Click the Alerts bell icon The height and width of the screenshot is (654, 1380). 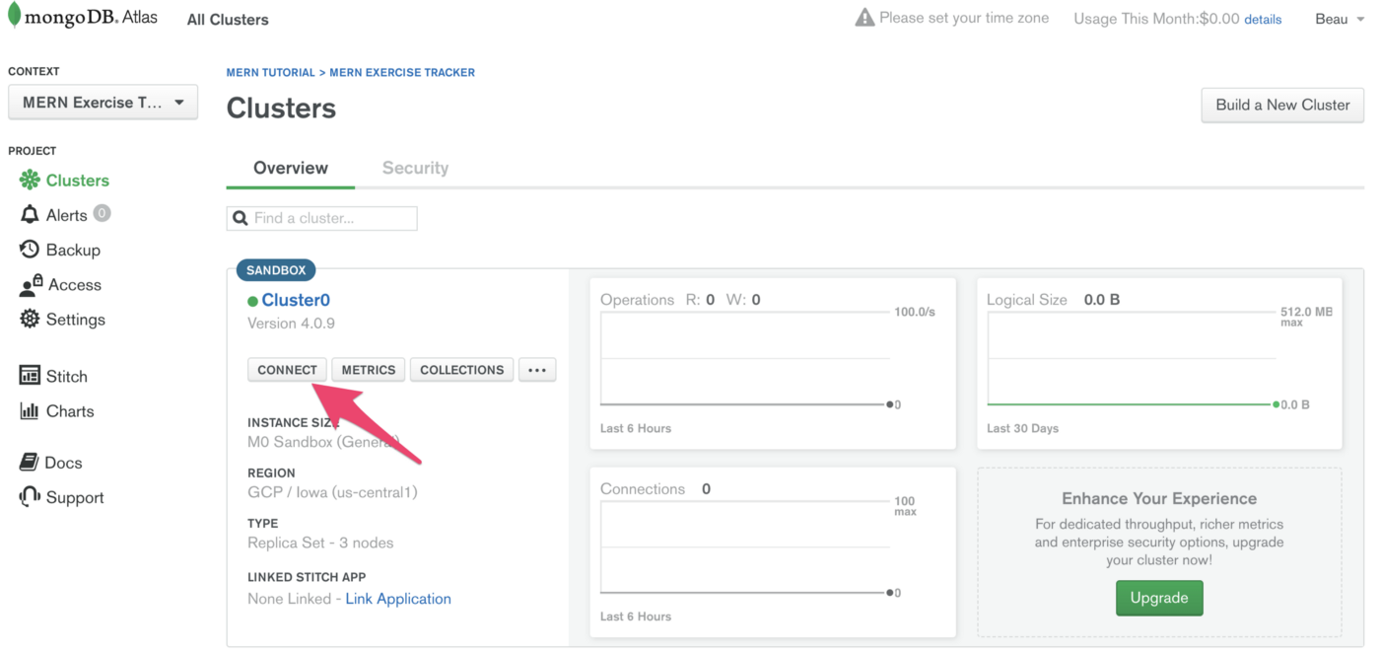30,215
